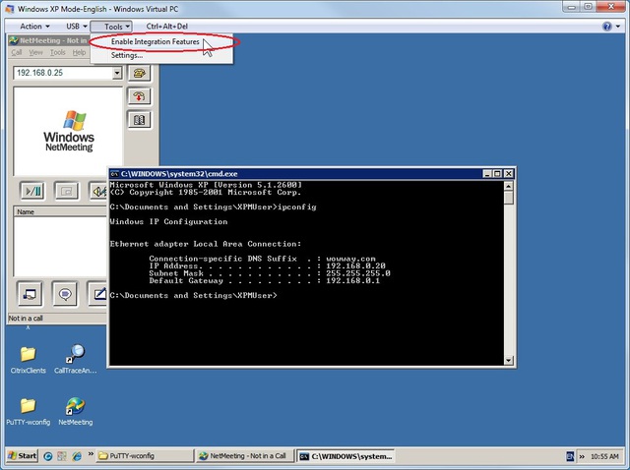630x470 pixels.
Task: Open the Find Someone directory book icon
Action: coord(139,120)
